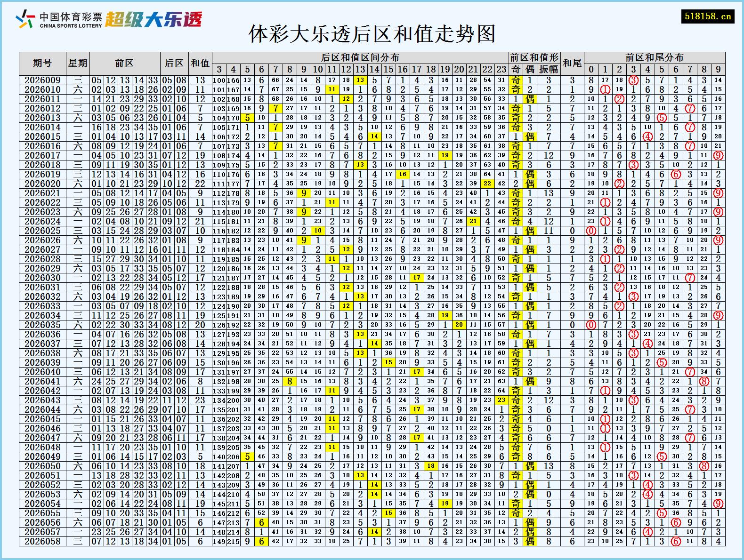Click issue number 2026035
Image resolution: width=744 pixels, height=560 pixels.
click(42, 325)
